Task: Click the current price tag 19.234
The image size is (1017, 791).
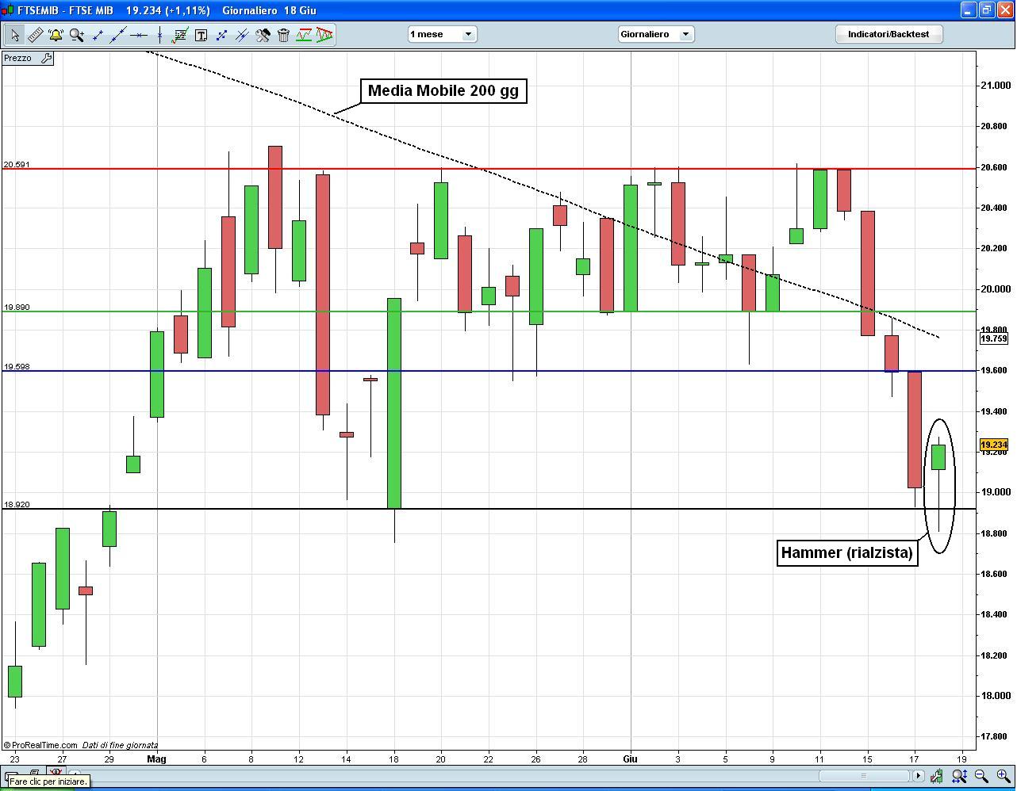Action: pyautogui.click(x=994, y=445)
